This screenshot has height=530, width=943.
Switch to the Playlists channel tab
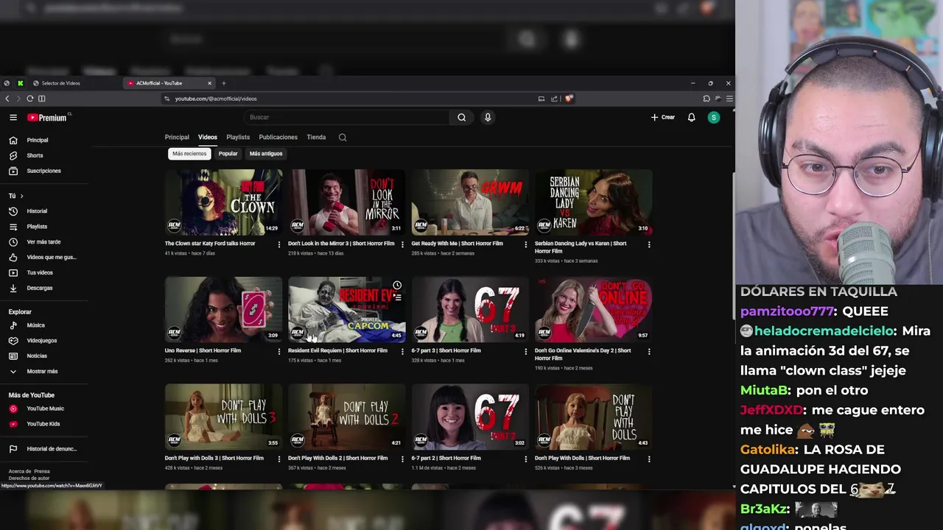238,137
